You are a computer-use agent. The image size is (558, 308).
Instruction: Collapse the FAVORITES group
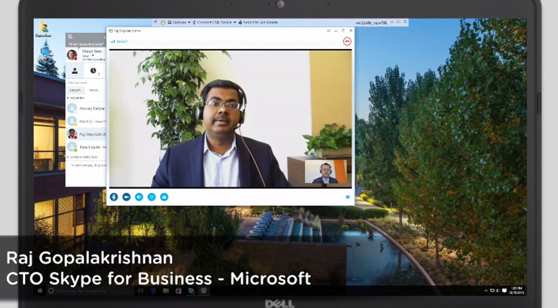[x=68, y=98]
